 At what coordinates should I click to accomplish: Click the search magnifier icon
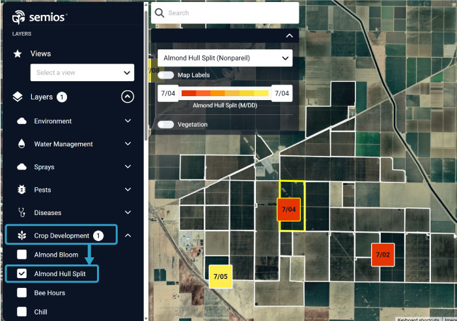tap(159, 13)
